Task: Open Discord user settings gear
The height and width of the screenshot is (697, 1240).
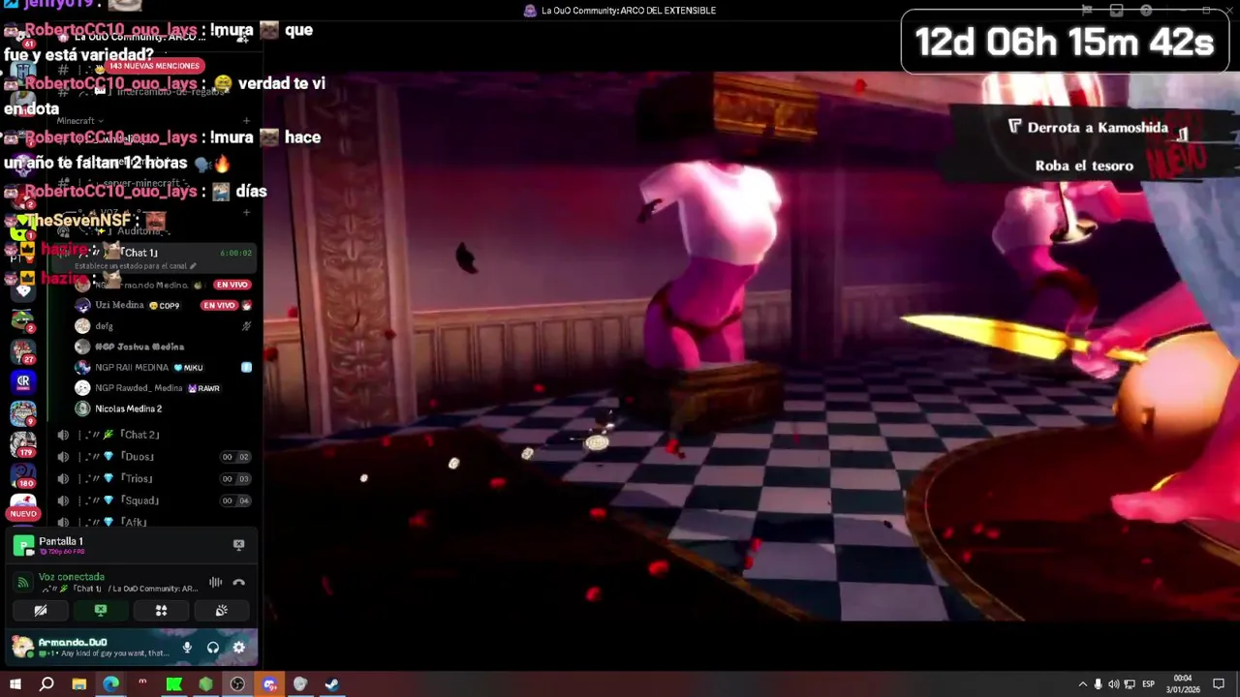Action: coord(239,648)
